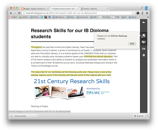
Task: Show more bookmarks chevron
Action: [148, 17]
